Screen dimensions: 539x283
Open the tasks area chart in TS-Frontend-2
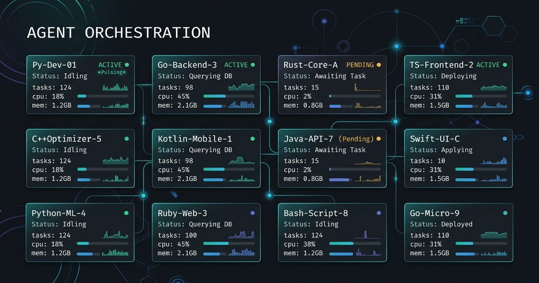[x=494, y=87]
